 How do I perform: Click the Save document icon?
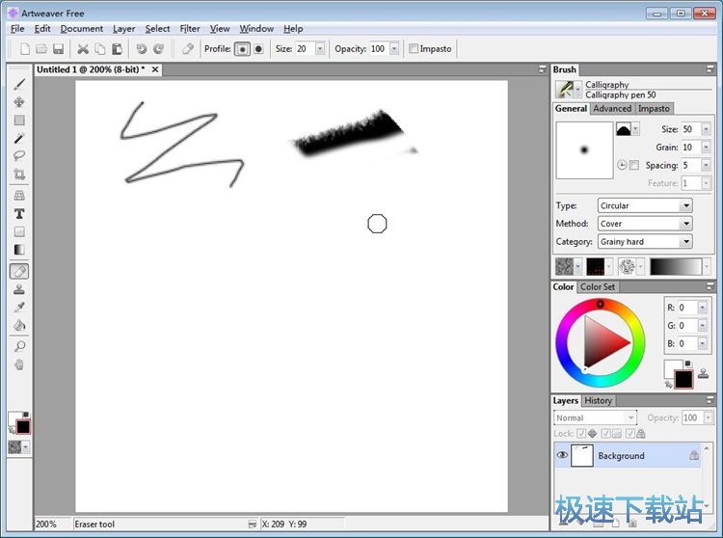(58, 49)
